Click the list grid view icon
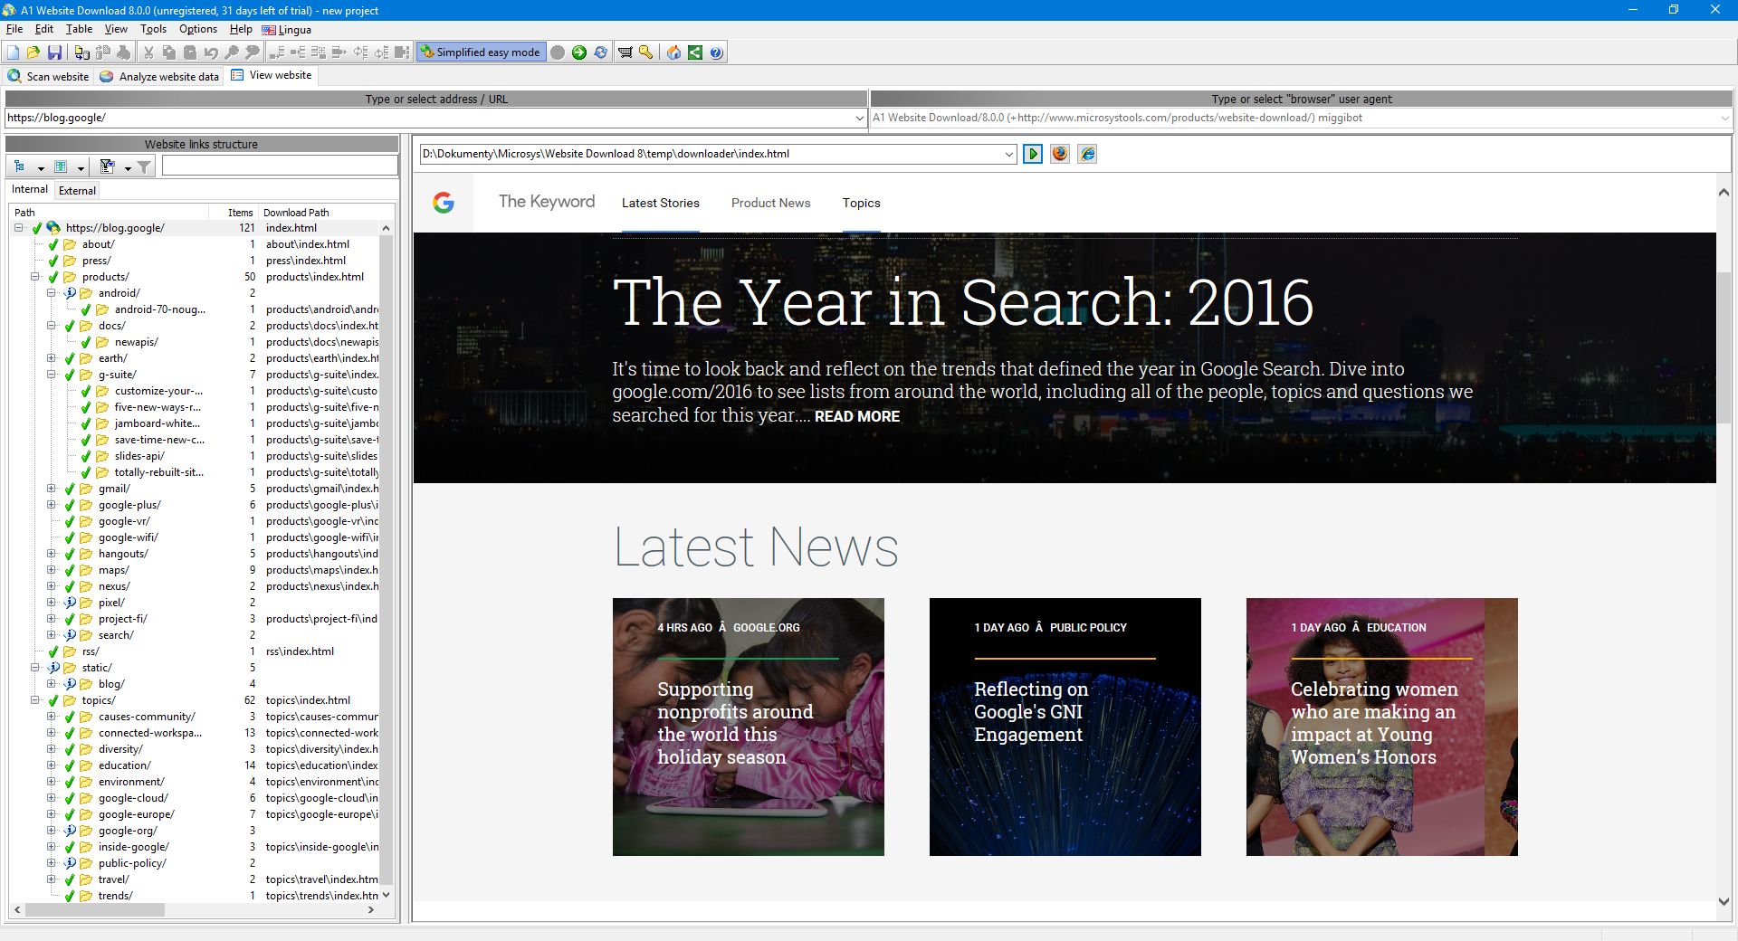 click(x=61, y=166)
